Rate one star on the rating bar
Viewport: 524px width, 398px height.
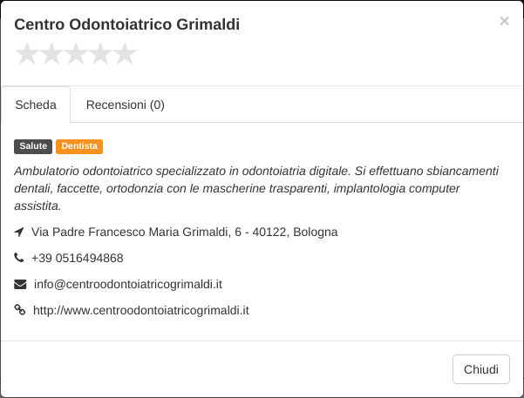pyautogui.click(x=27, y=53)
